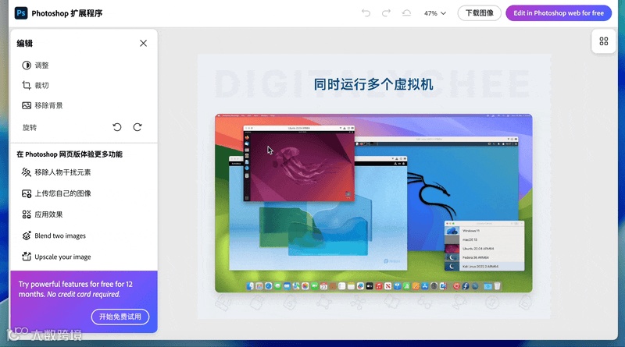Click the 旋转 label
The width and height of the screenshot is (625, 347).
(x=30, y=127)
